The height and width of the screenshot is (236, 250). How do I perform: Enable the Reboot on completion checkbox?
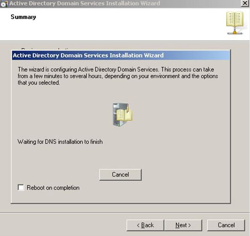pyautogui.click(x=21, y=187)
